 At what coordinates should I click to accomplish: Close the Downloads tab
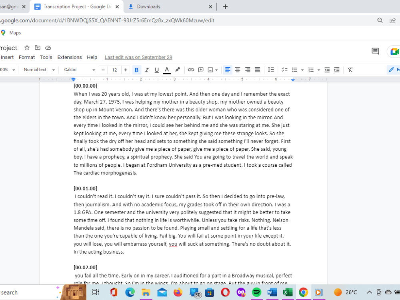[210, 7]
